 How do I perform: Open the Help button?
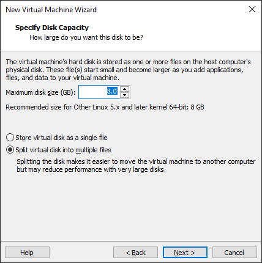27,253
